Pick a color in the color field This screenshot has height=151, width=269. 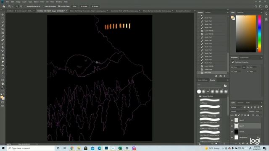click(246, 34)
